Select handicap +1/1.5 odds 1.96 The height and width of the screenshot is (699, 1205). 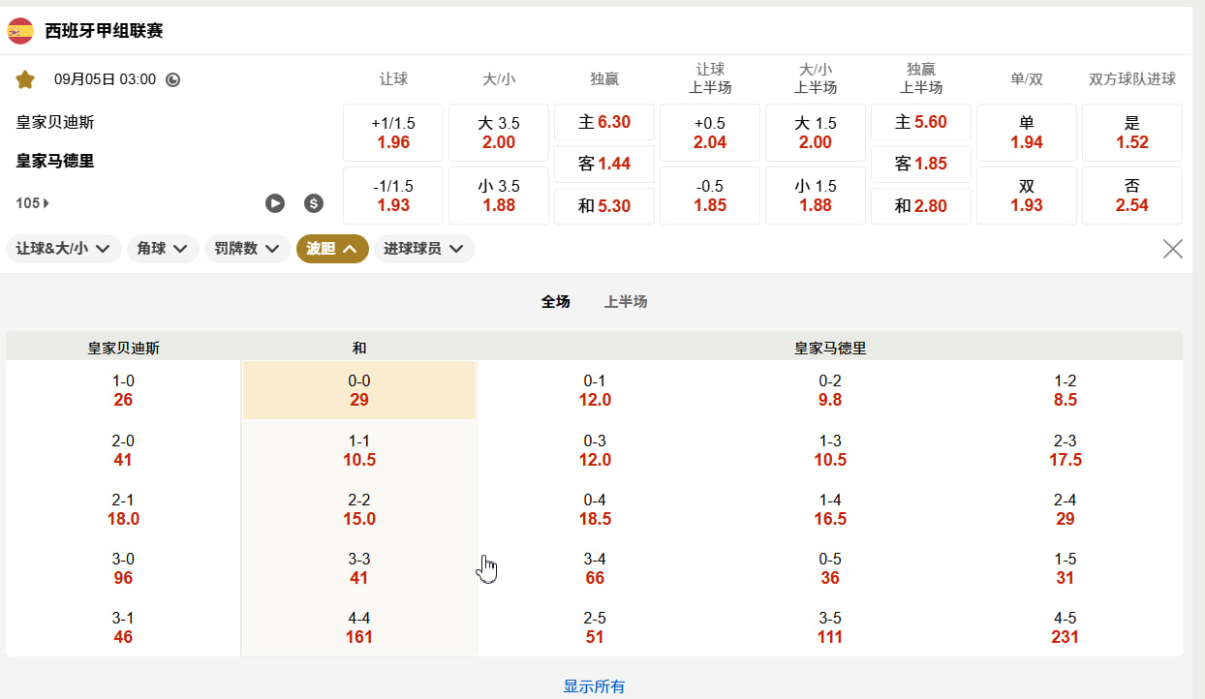click(x=393, y=133)
